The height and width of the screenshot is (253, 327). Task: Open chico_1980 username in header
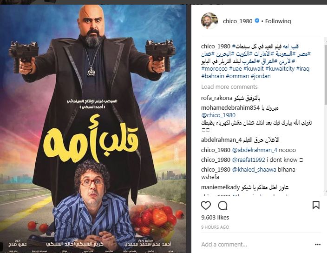pos(237,21)
